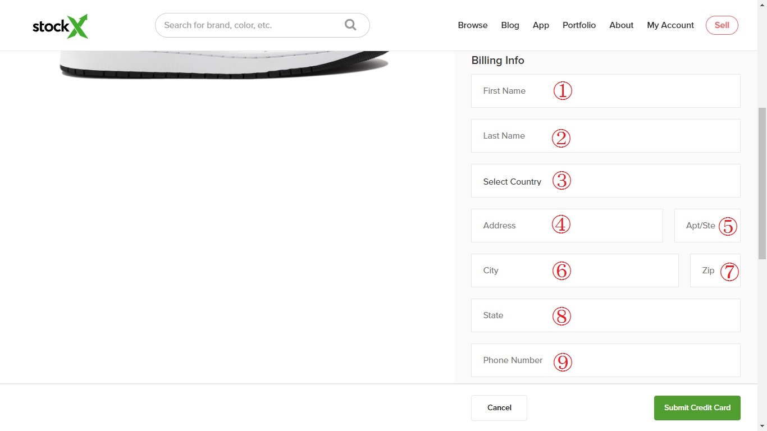Open the Browse menu
Screen dimensions: 767x431
[x=472, y=25]
